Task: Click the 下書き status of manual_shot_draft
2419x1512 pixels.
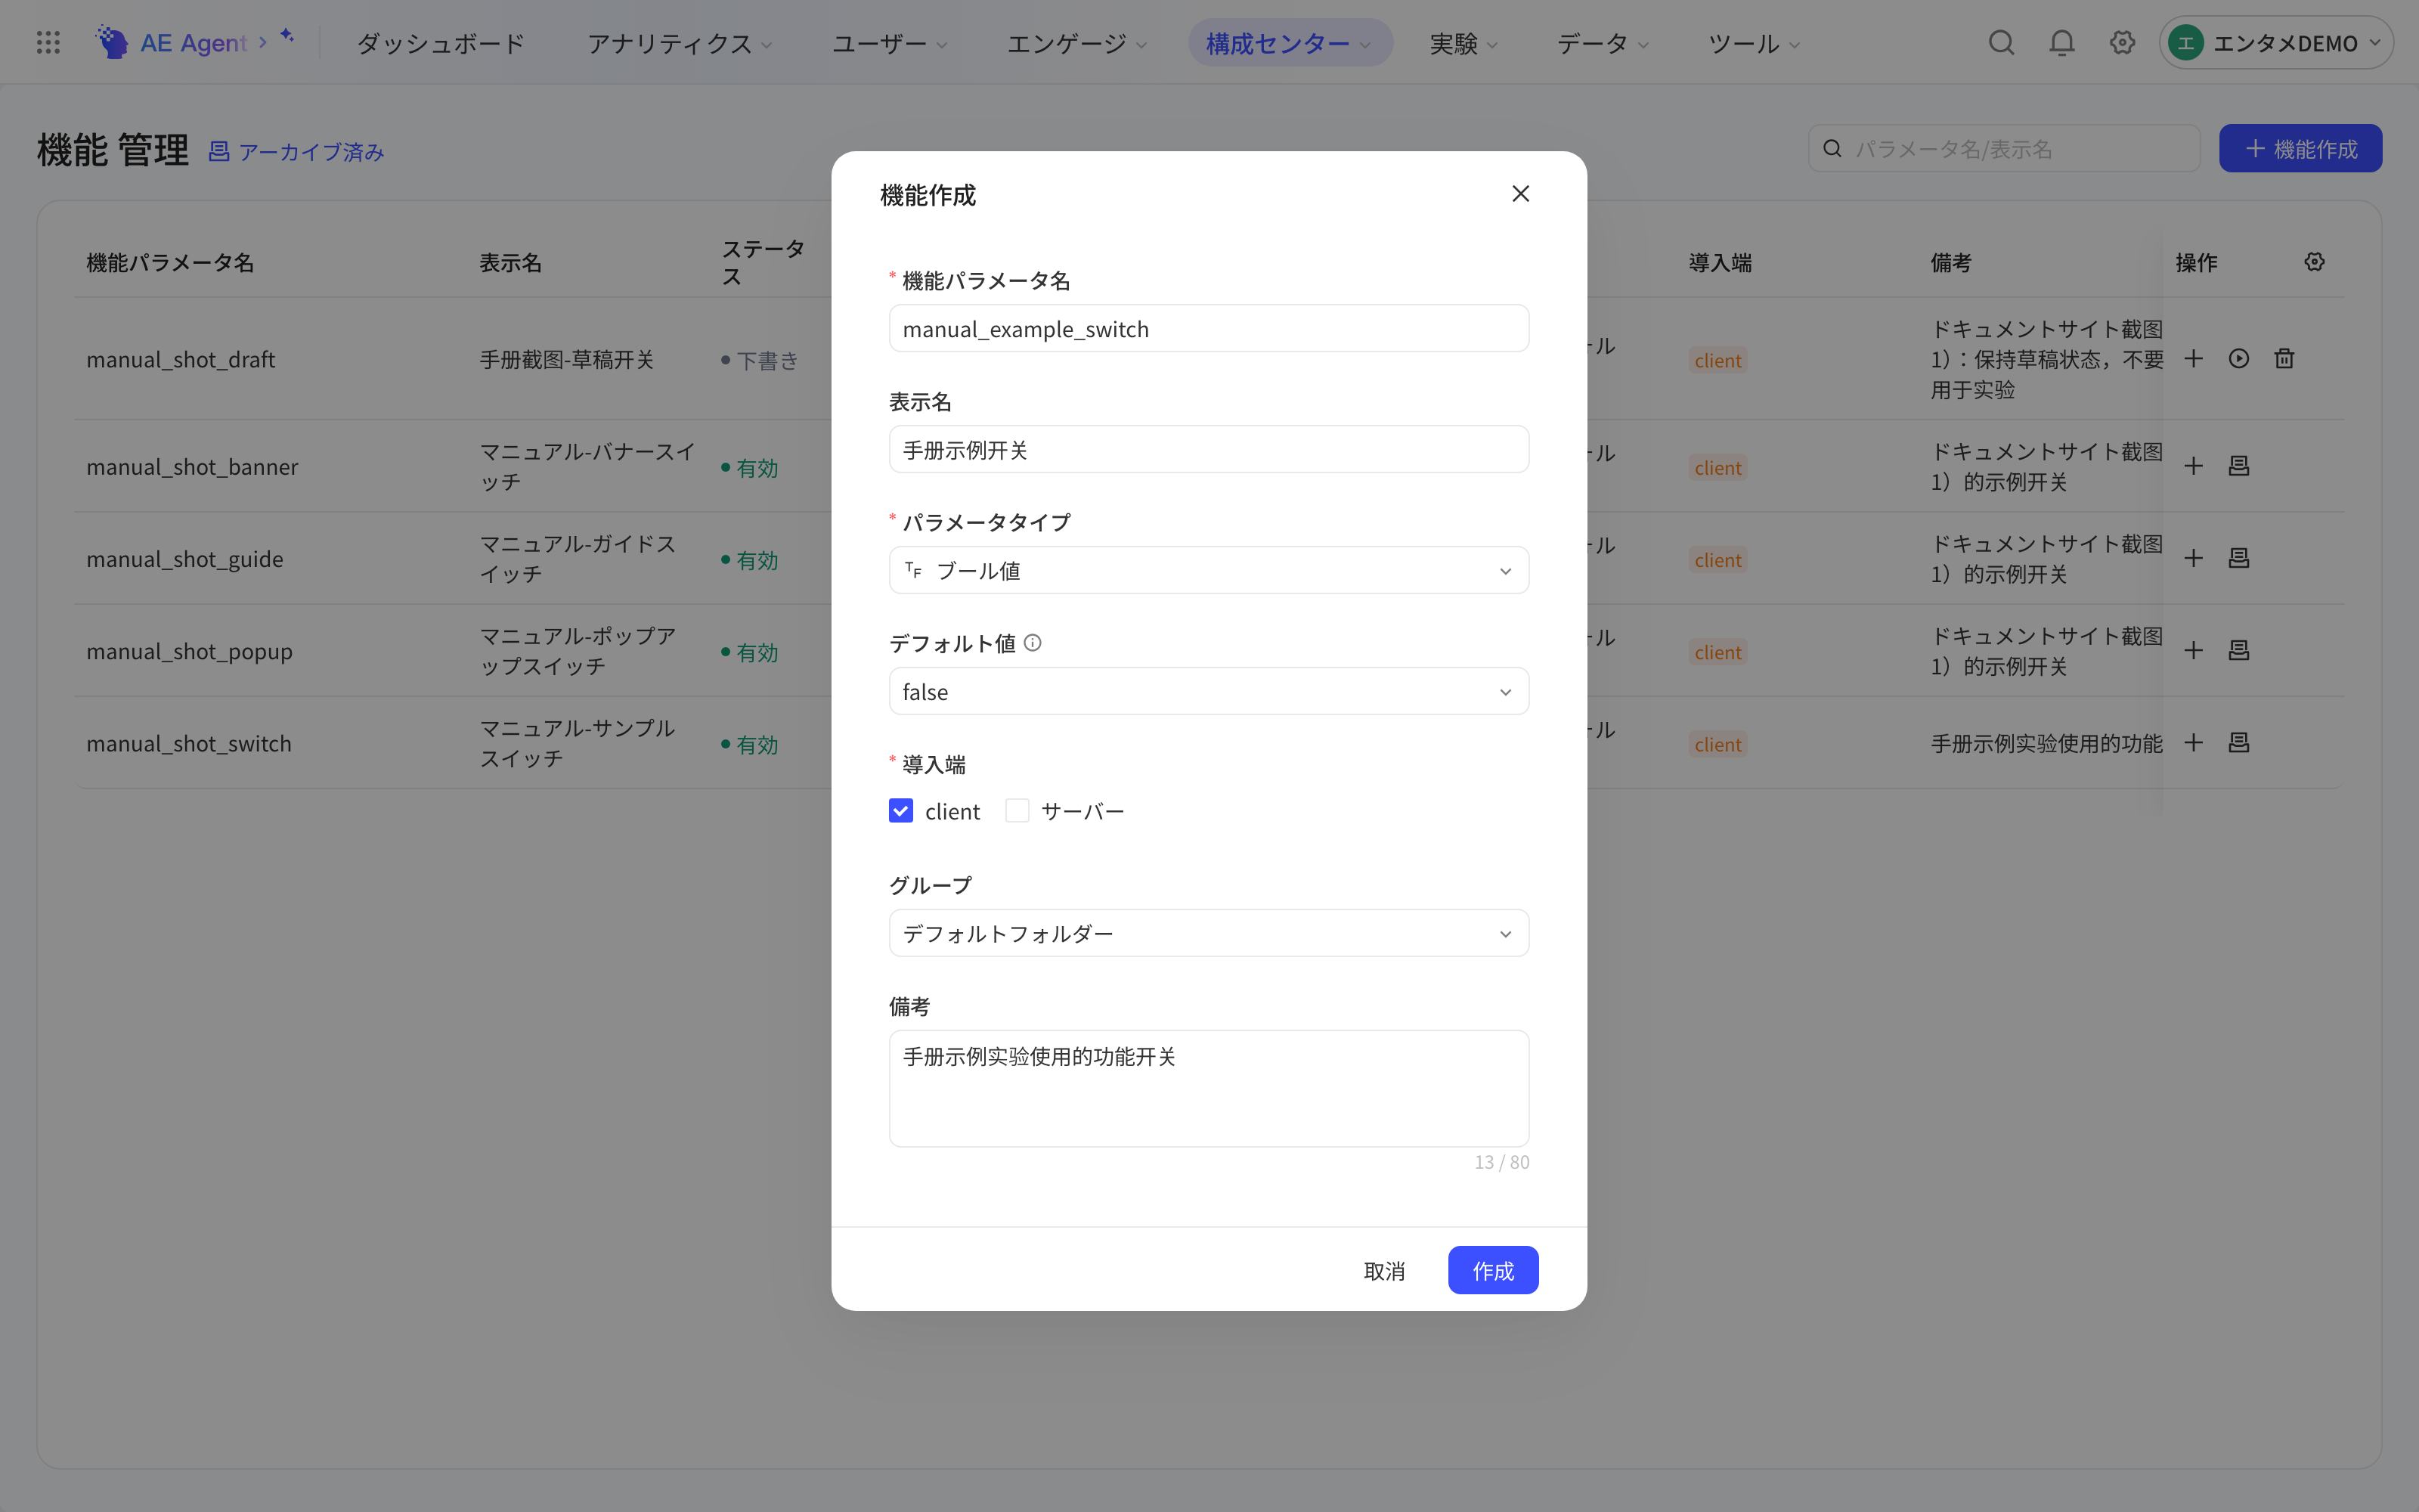Action: (760, 360)
